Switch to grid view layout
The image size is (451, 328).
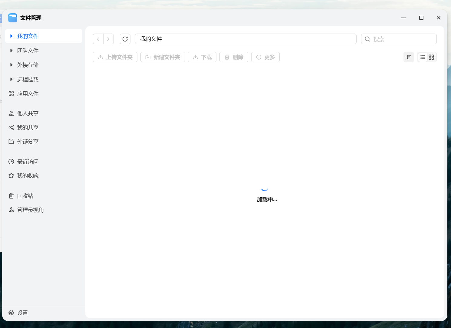pos(431,57)
